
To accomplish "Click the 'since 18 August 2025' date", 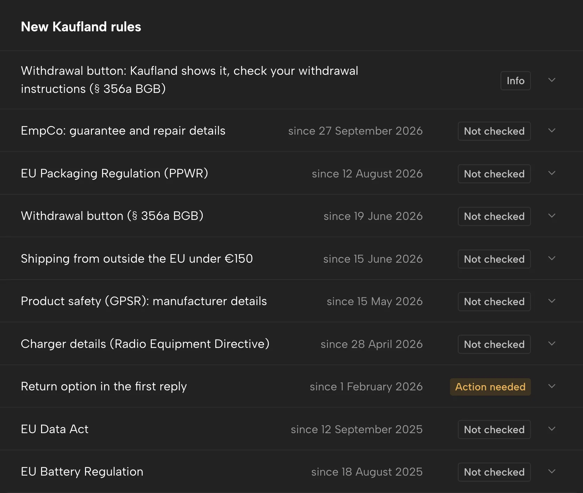I will [367, 472].
